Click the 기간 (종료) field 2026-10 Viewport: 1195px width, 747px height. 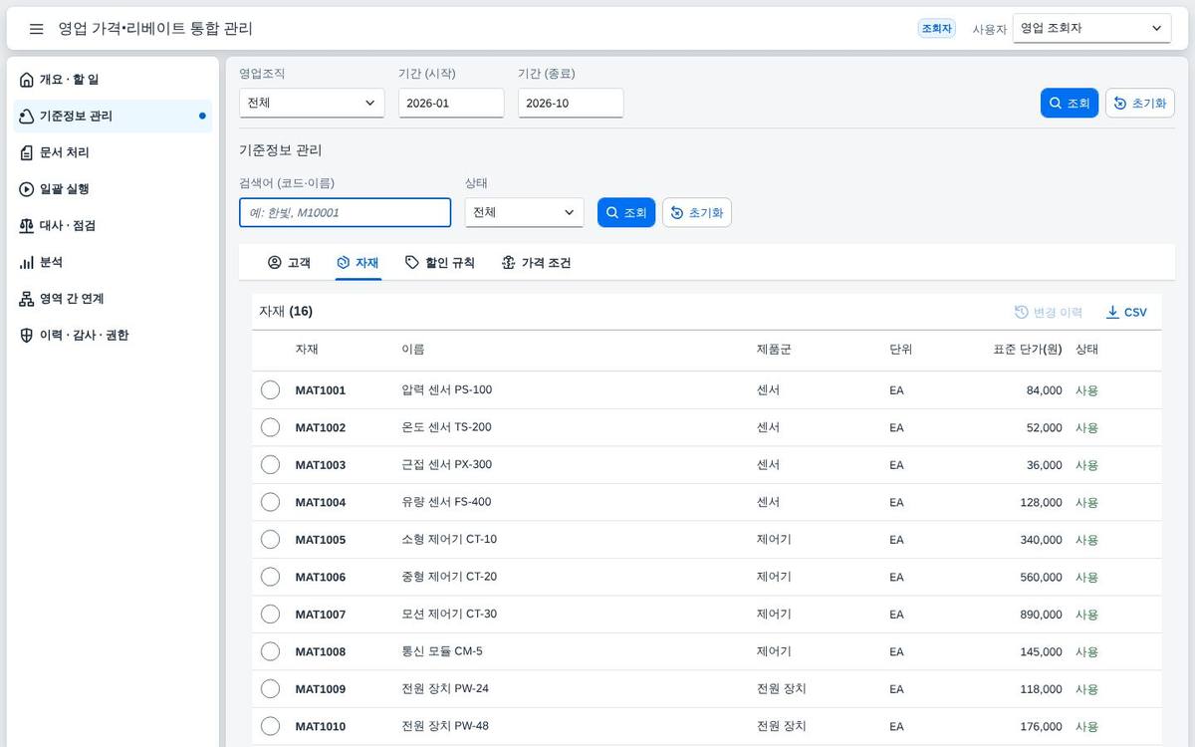(x=571, y=103)
